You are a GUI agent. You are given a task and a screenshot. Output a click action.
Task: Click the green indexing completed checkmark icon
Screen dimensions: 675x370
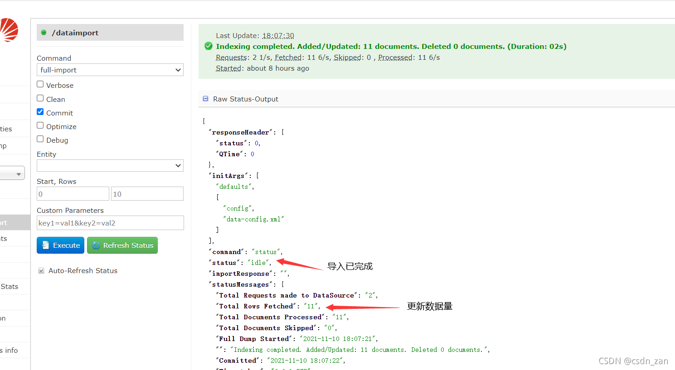[209, 46]
